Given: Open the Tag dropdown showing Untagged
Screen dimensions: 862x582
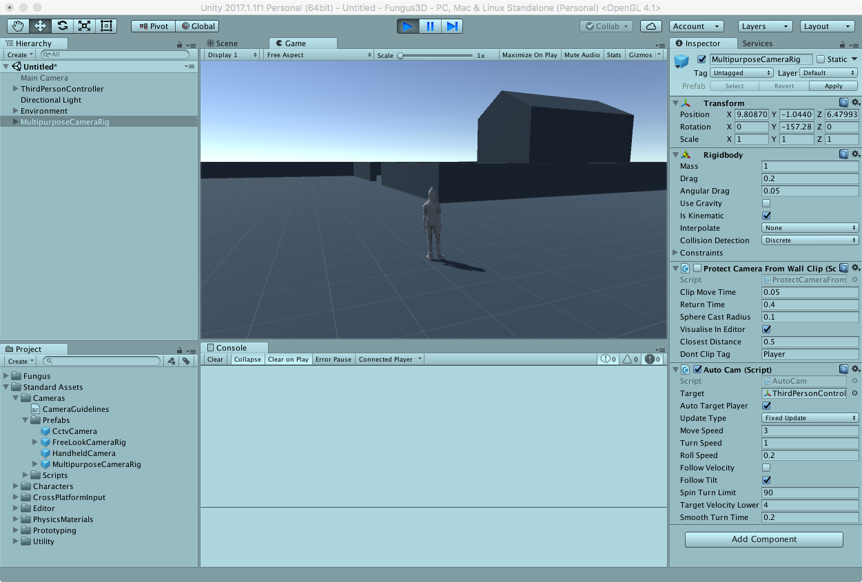Looking at the screenshot, I should pos(741,72).
